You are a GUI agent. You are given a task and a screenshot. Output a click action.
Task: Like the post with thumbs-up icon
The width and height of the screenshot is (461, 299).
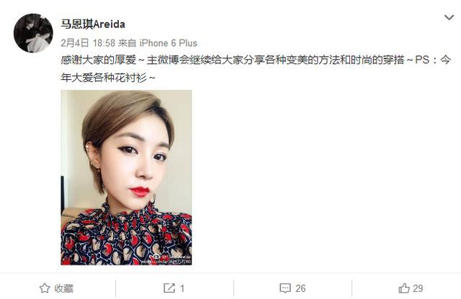[x=404, y=288]
